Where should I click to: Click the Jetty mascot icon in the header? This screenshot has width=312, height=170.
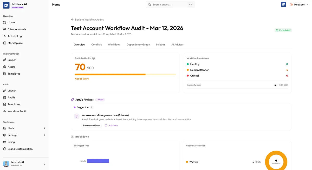(x=283, y=4)
